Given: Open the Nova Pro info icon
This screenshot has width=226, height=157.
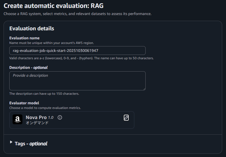Looking at the screenshot, I should click(60, 117).
